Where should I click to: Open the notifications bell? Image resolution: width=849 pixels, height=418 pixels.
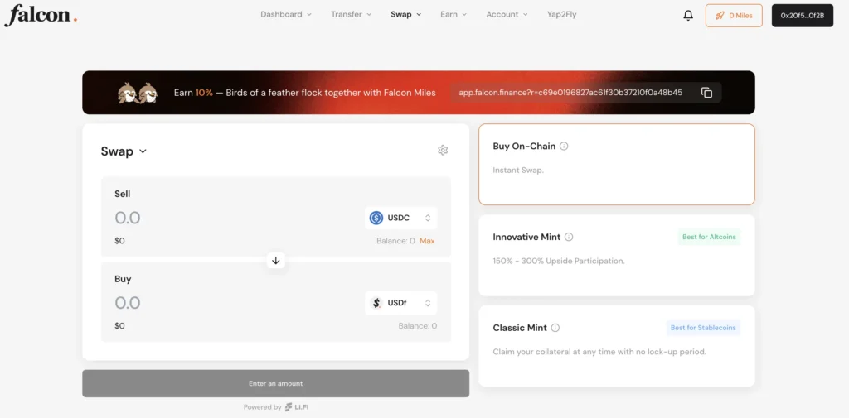pyautogui.click(x=688, y=16)
